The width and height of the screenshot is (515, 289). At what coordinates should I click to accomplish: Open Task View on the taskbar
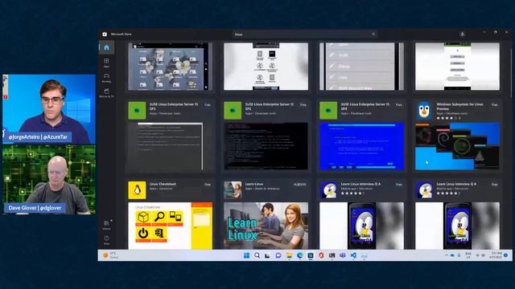point(268,255)
